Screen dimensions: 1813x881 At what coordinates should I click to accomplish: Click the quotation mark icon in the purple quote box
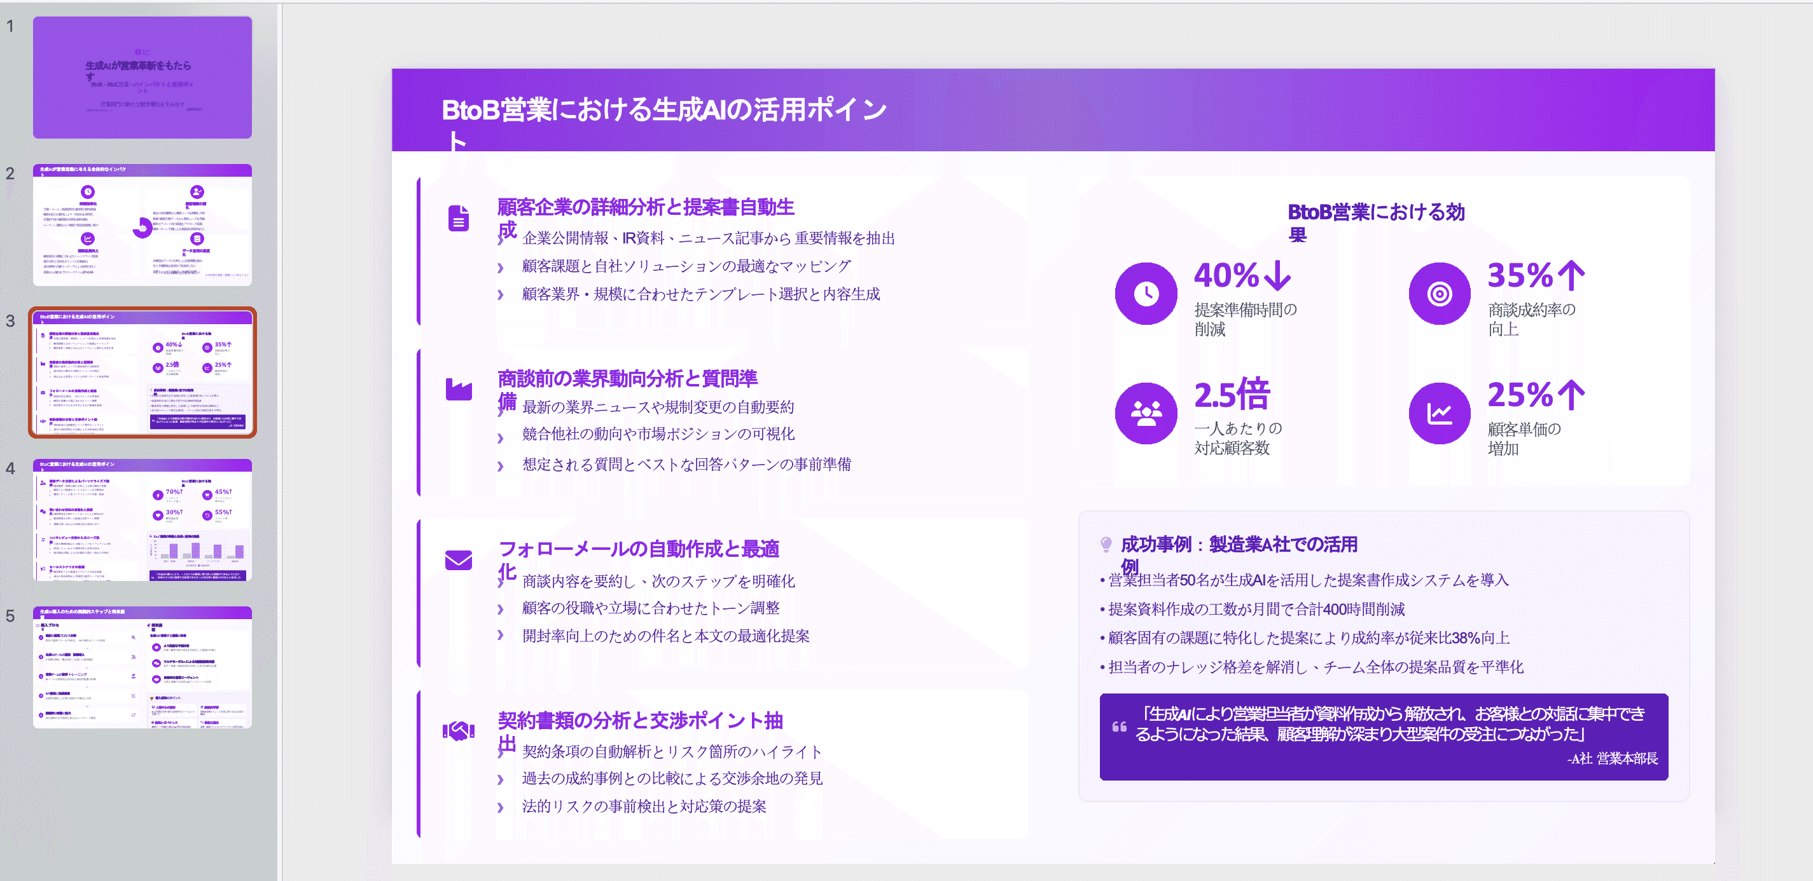(1119, 727)
